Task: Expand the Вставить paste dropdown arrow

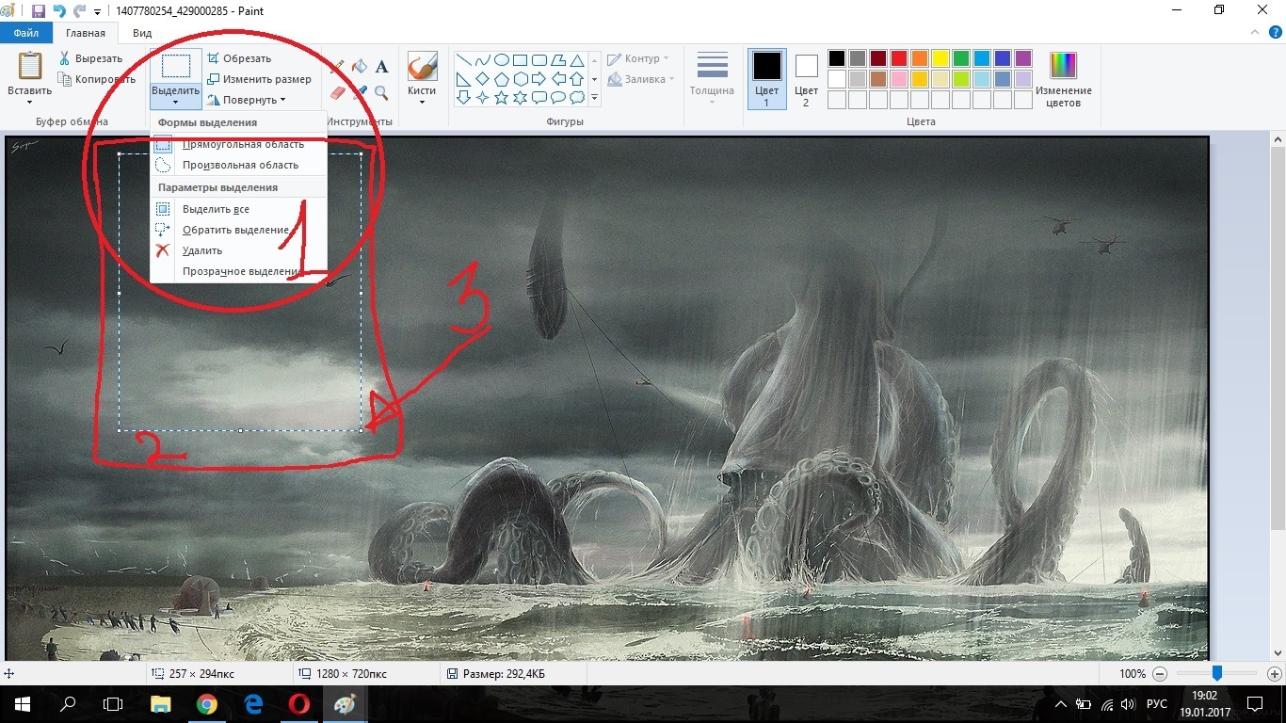Action: point(30,102)
